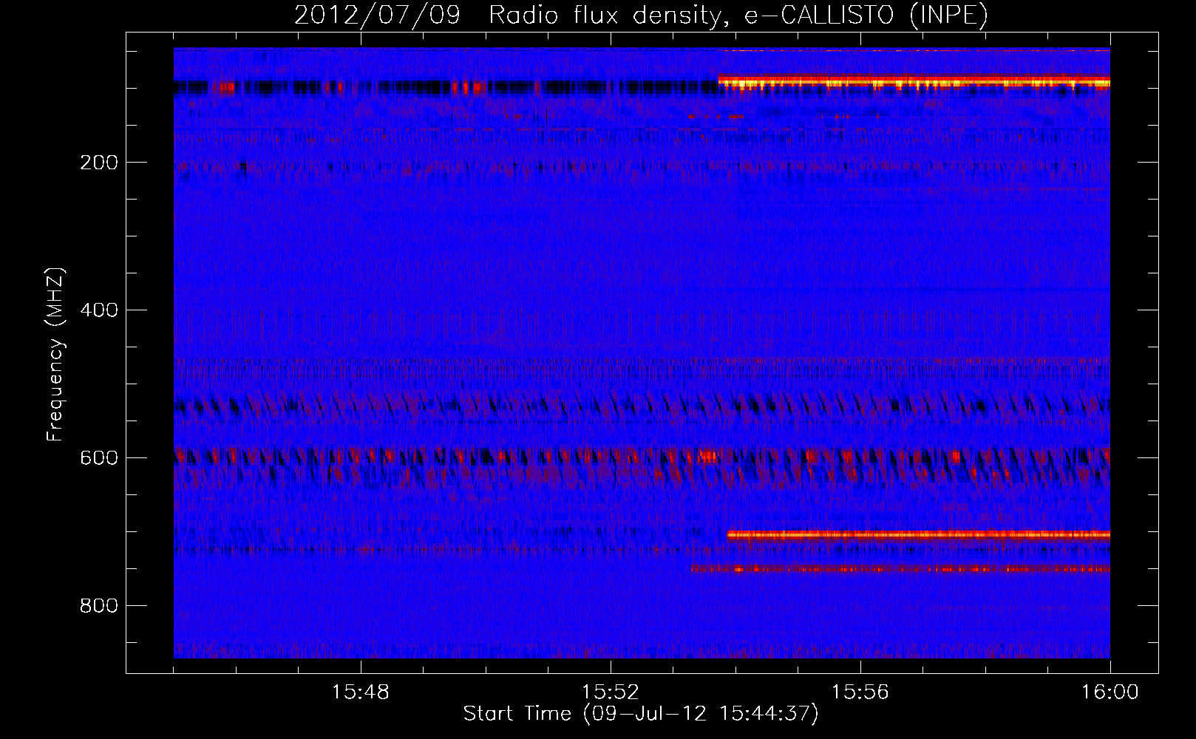1196x739 pixels.
Task: Click the 15:56 time tick label
Action: (x=860, y=692)
